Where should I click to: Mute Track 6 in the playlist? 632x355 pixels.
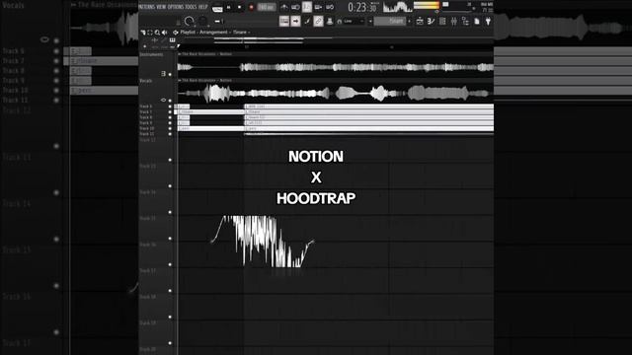point(170,106)
